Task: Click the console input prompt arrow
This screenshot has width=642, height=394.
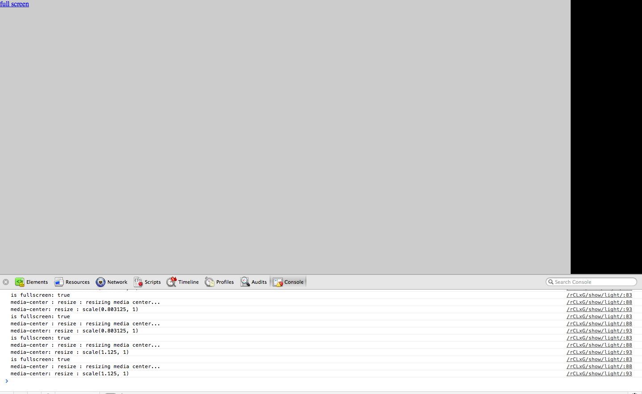Action: [x=7, y=381]
